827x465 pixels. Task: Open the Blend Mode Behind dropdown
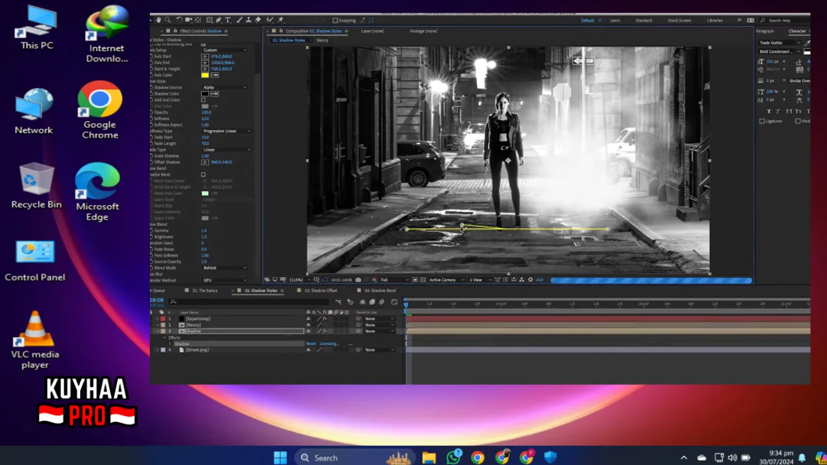[x=225, y=268]
